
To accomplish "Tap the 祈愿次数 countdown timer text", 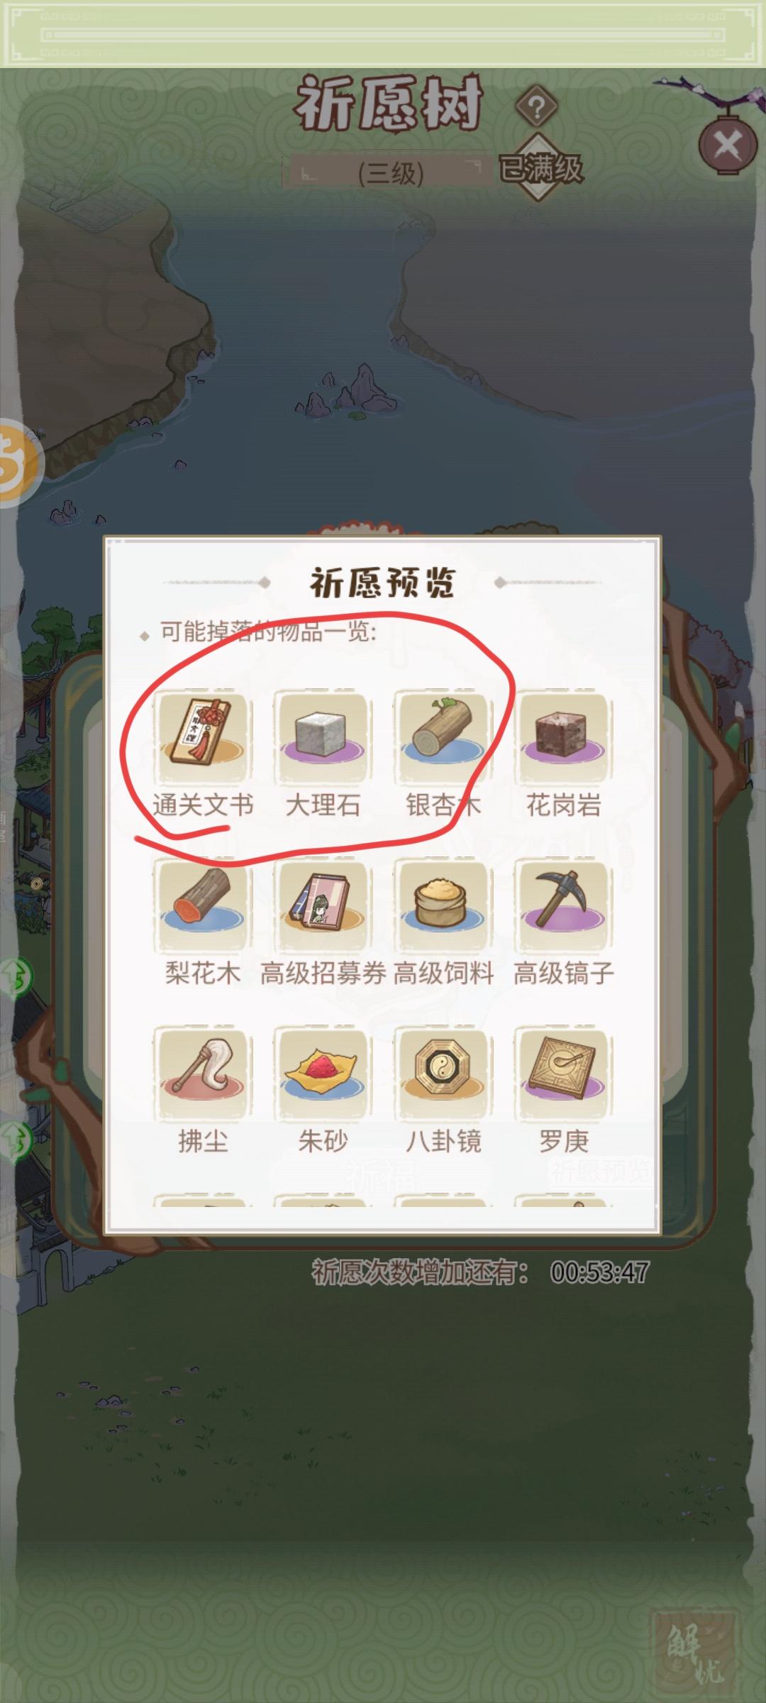I will click(480, 1272).
